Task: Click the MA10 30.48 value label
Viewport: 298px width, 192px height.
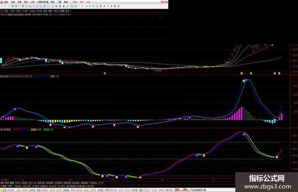Action: 43,15
